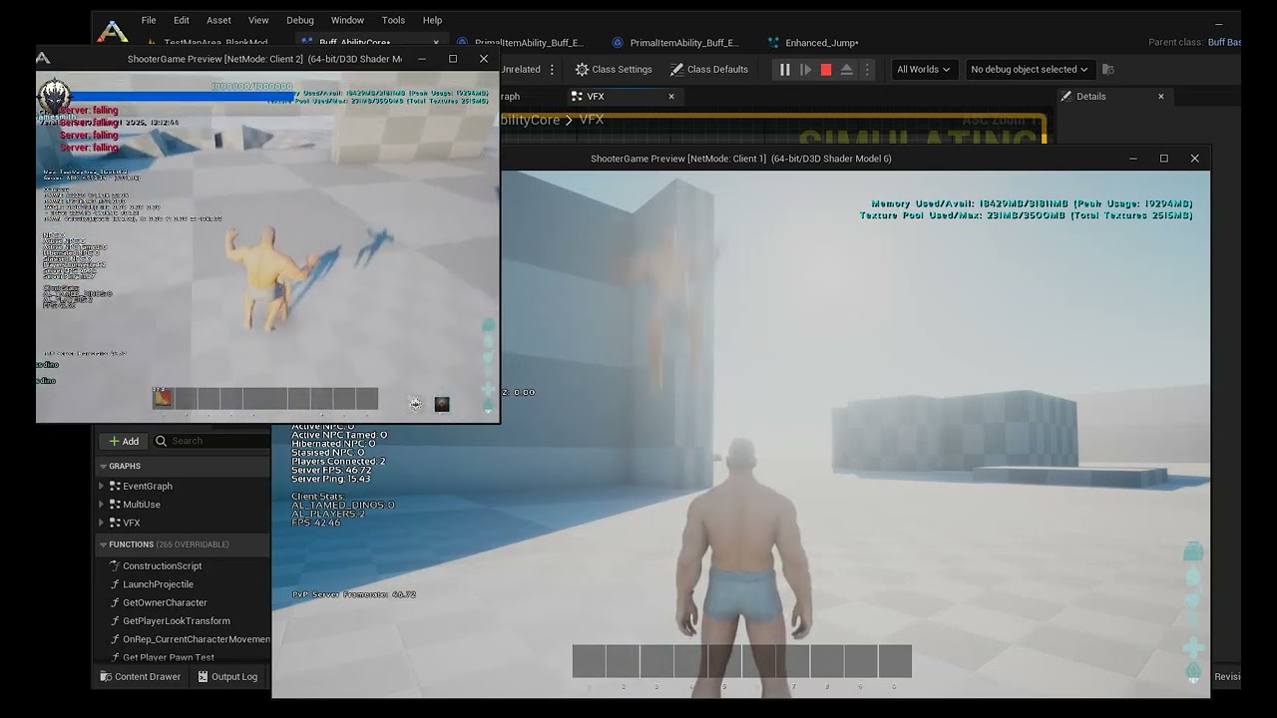The image size is (1277, 718).
Task: Open the Buff Base parent class link
Action: (1224, 43)
